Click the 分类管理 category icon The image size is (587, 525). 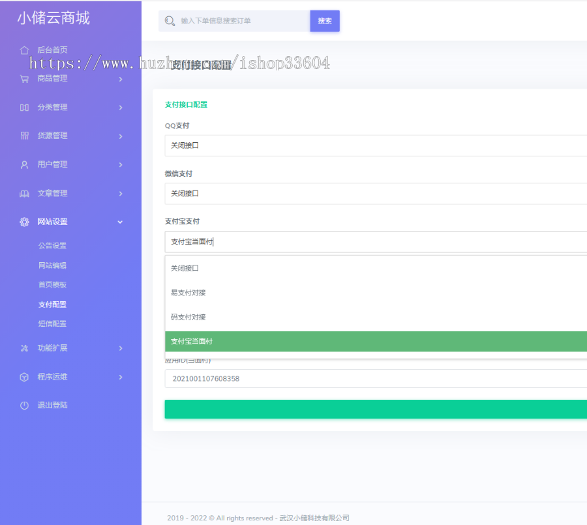(24, 107)
